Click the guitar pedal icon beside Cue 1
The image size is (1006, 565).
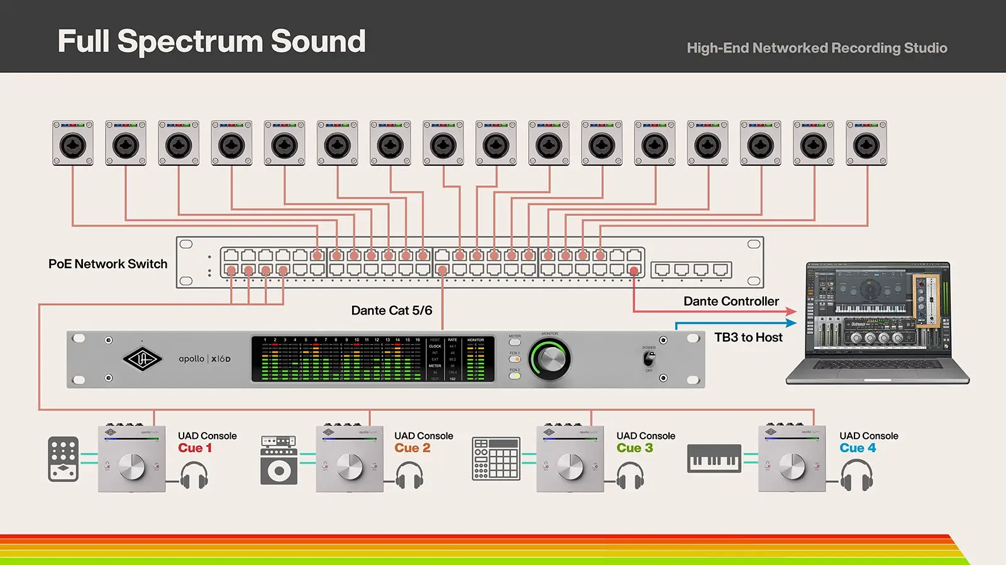[x=64, y=459]
